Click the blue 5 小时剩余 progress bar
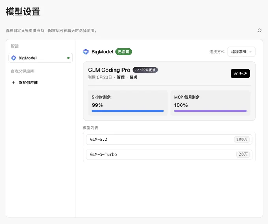This screenshot has height=224, width=268. tap(128, 111)
